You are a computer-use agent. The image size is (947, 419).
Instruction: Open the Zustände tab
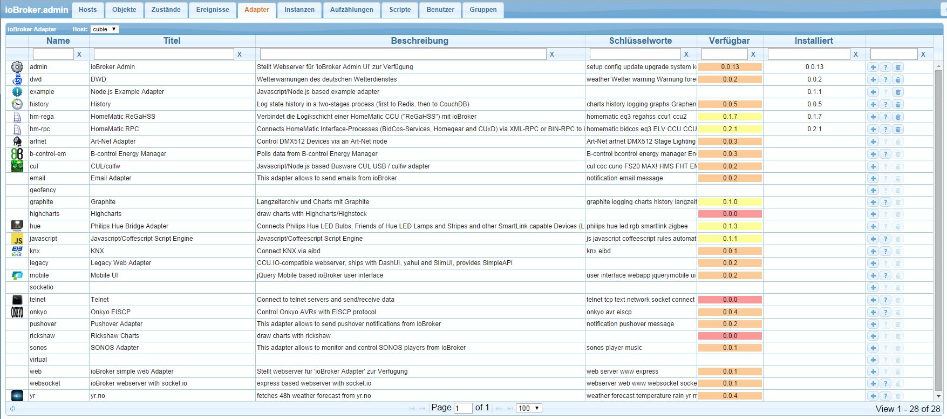(x=166, y=10)
